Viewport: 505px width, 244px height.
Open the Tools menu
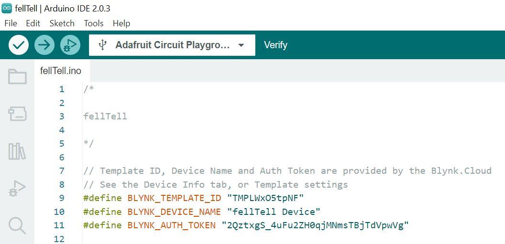click(94, 23)
